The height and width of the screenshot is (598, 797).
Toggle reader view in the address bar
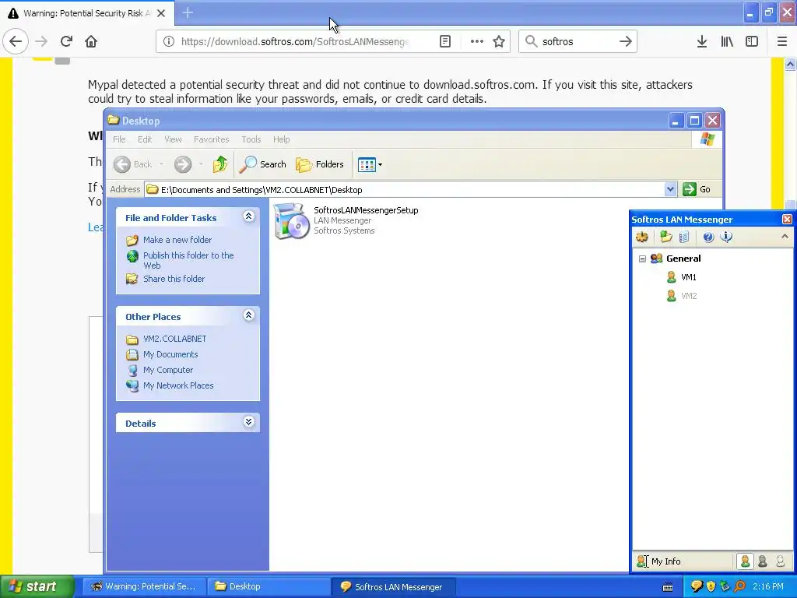click(x=444, y=42)
